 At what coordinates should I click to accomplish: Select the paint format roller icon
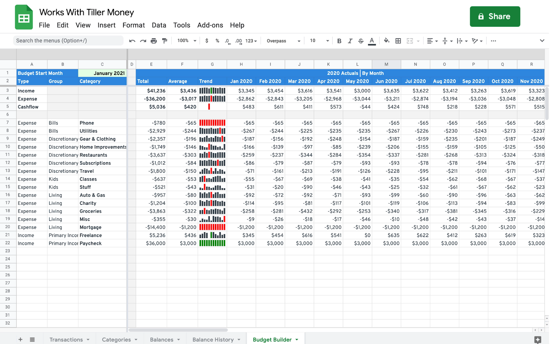(x=165, y=41)
